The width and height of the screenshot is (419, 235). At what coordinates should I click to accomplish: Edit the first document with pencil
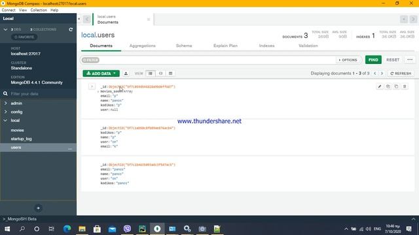(380, 86)
